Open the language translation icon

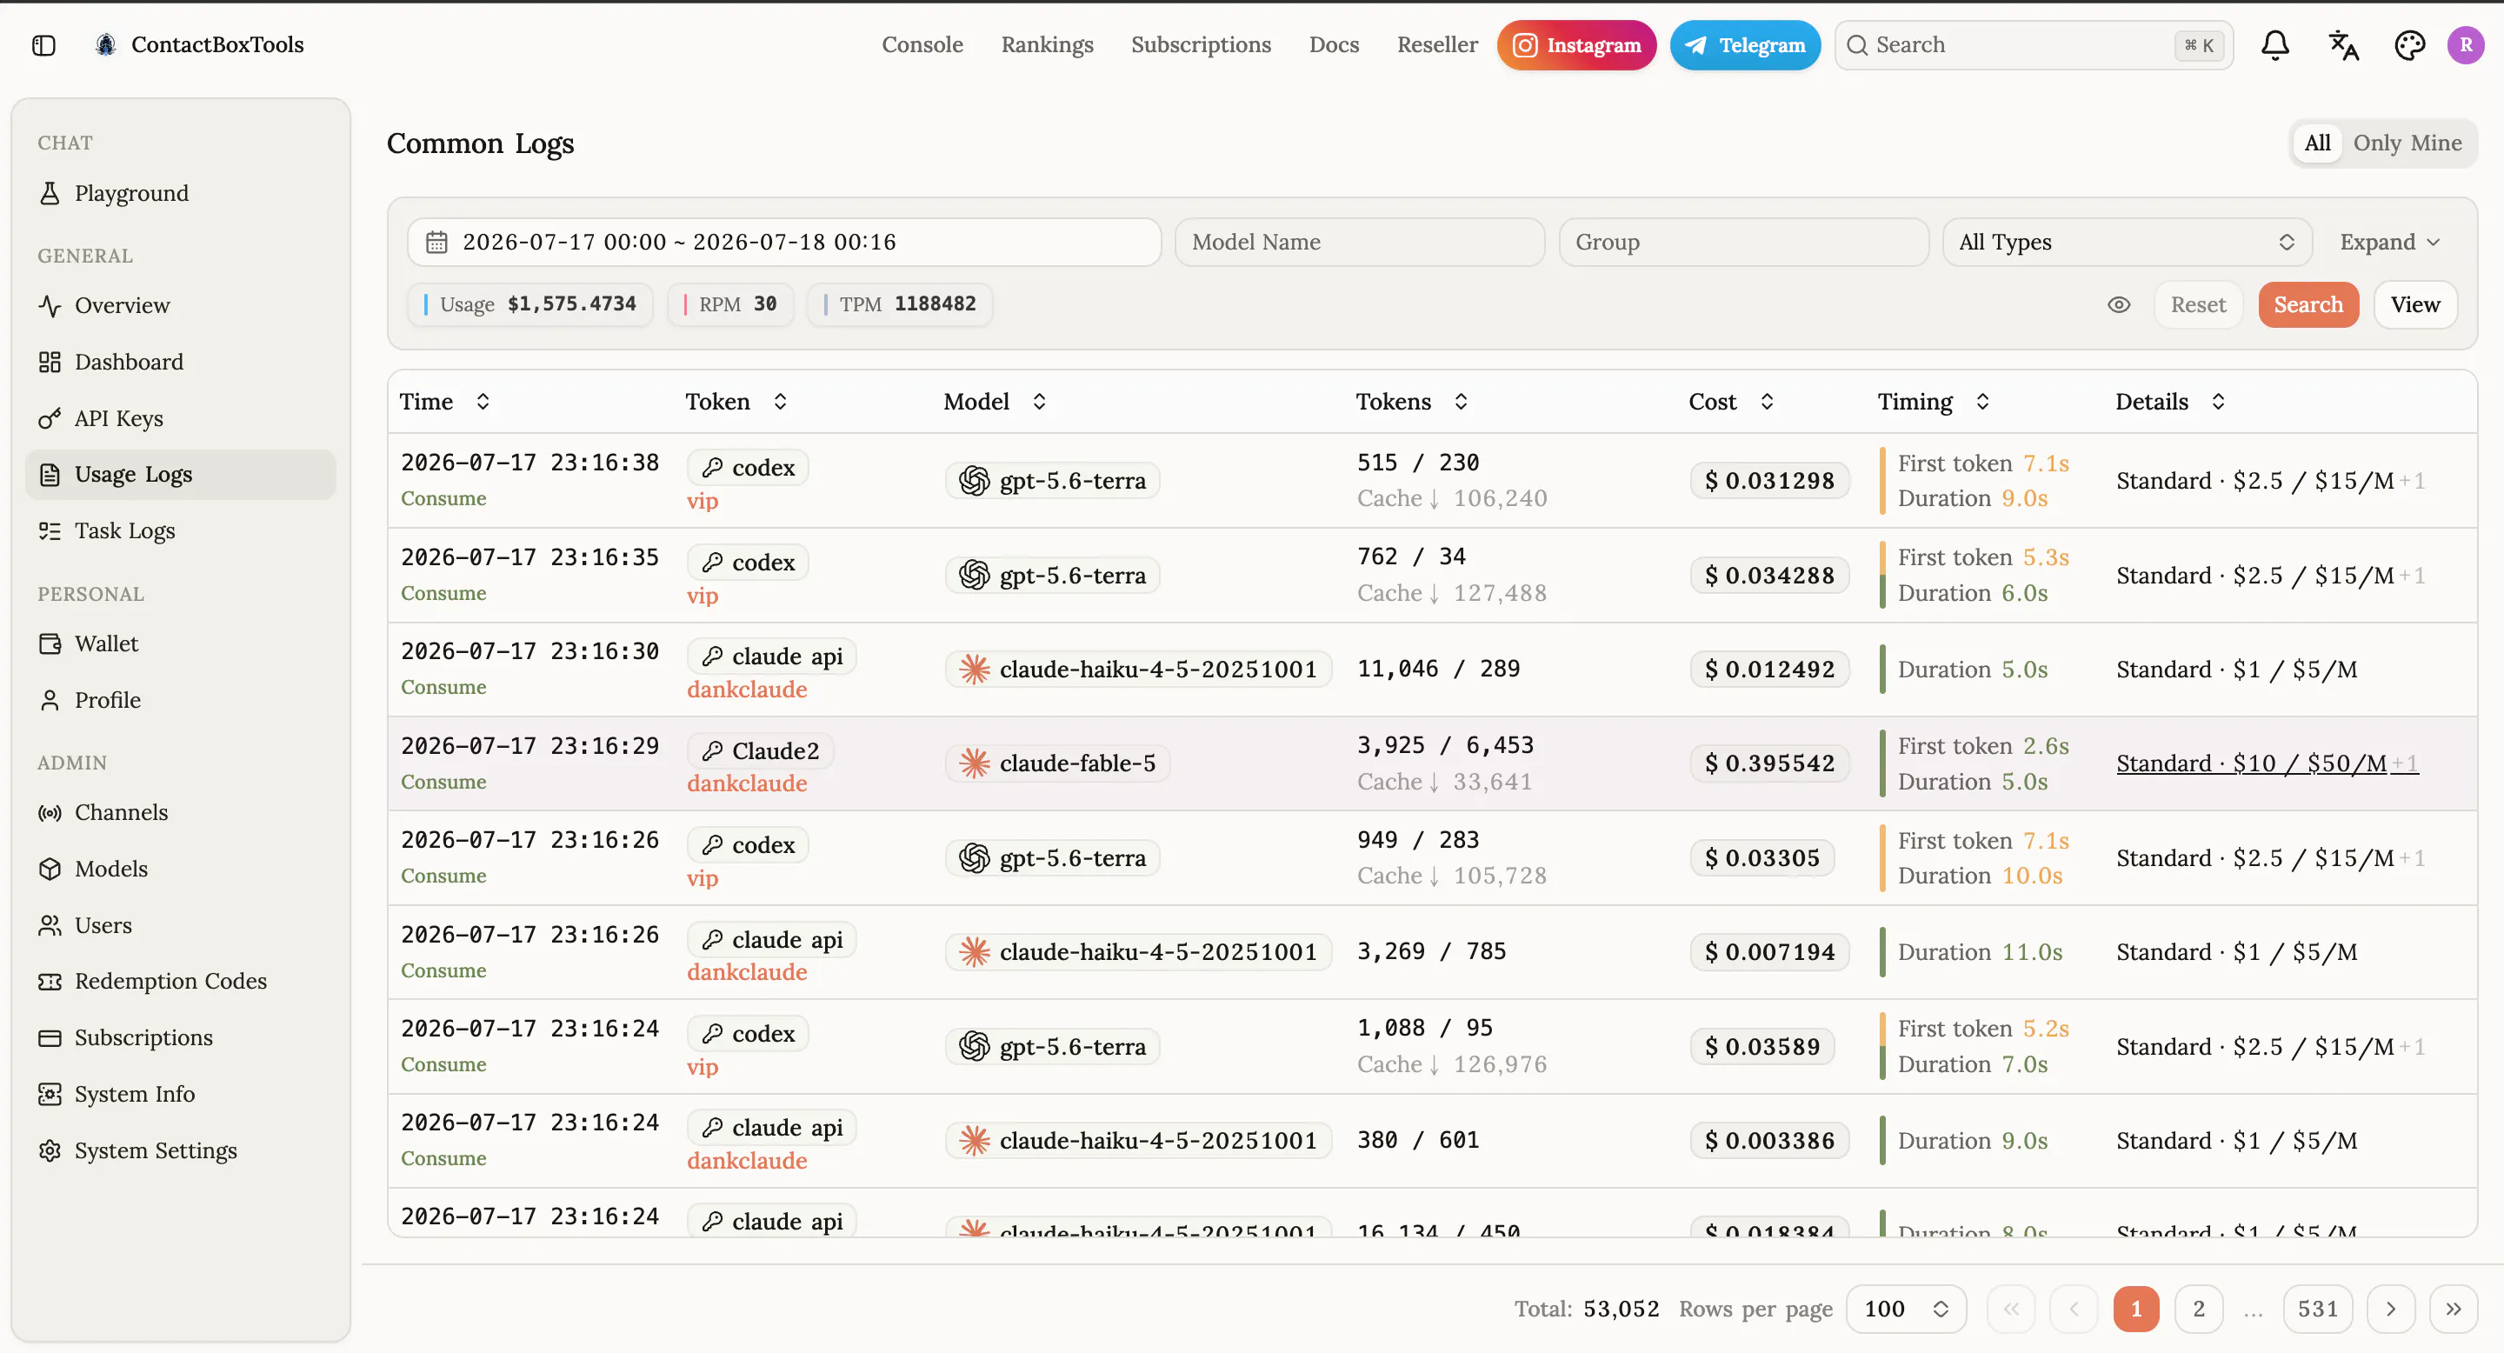(x=2344, y=44)
